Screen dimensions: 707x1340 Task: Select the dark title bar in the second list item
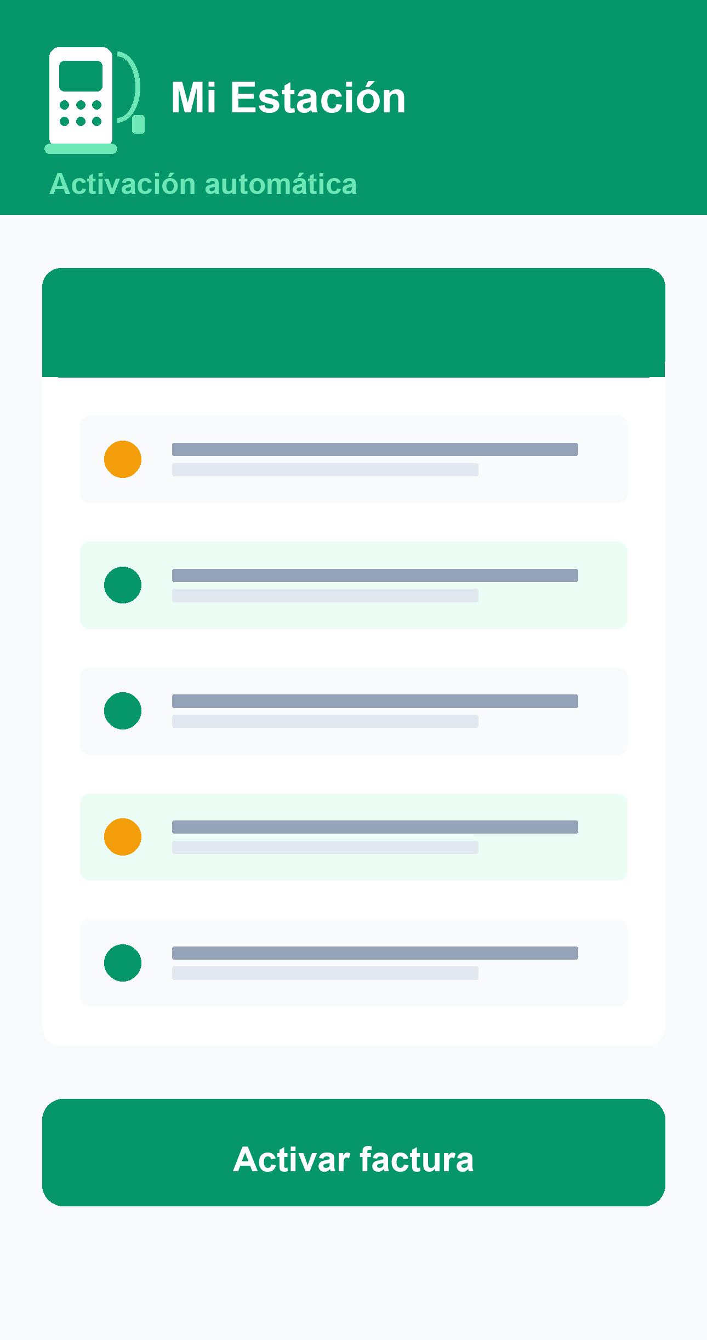[375, 575]
